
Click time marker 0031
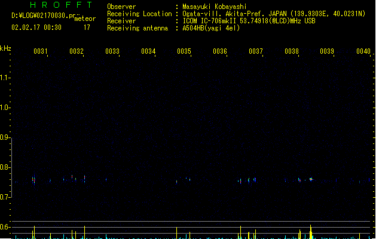[41, 51]
